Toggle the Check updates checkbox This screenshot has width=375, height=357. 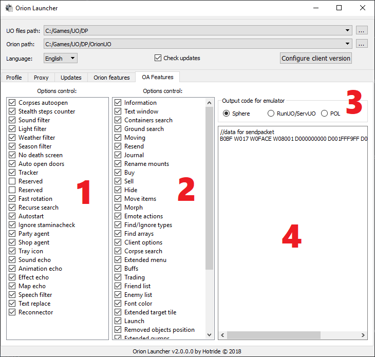(158, 58)
